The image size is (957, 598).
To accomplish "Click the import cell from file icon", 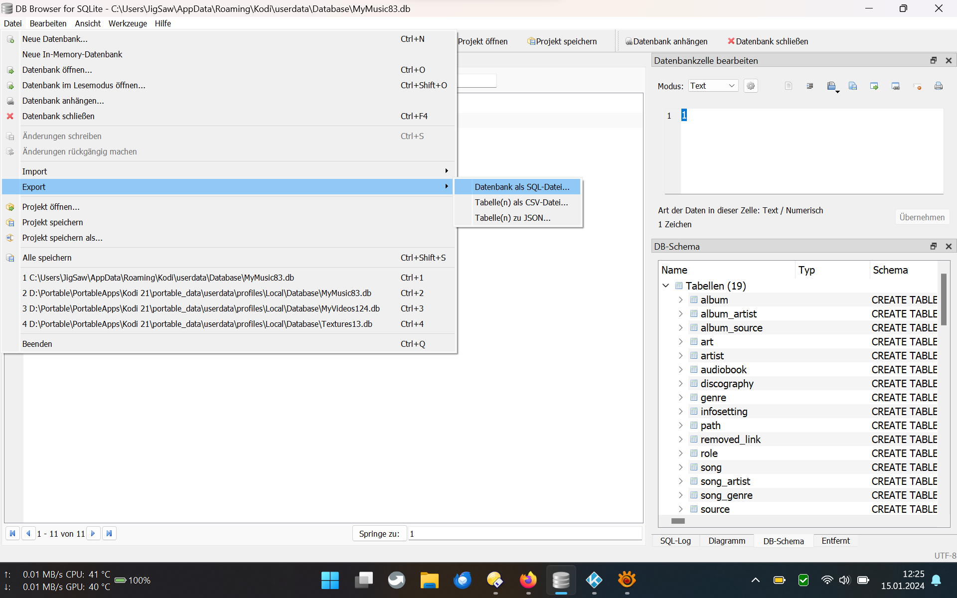I will click(874, 86).
